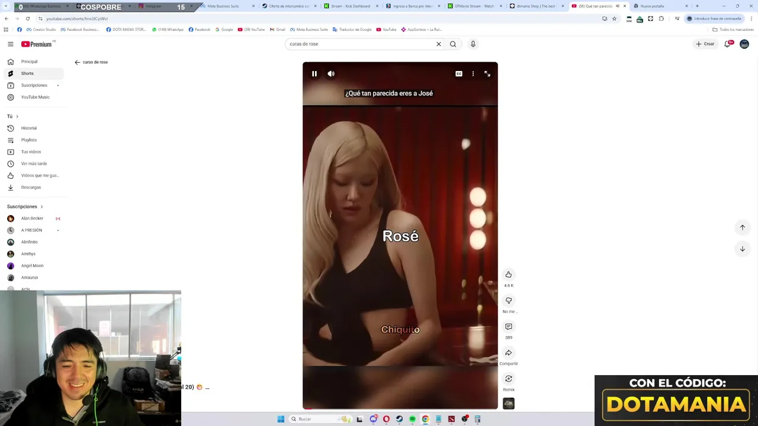Switch to the Meta Business Suite tab

pyautogui.click(x=227, y=6)
